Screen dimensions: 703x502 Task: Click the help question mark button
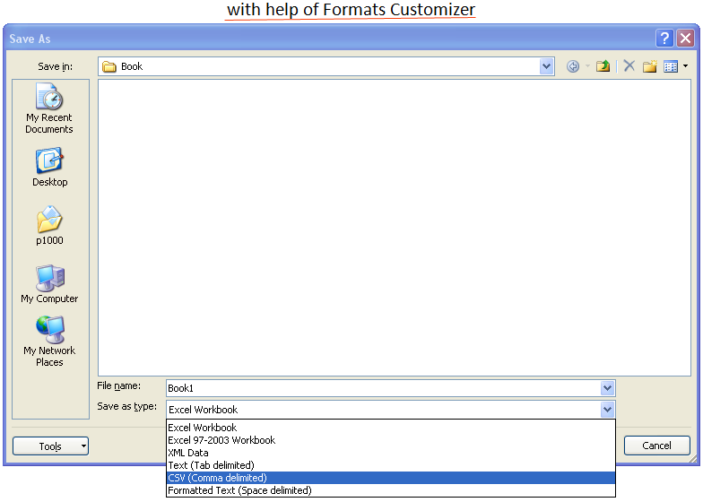[x=664, y=38]
